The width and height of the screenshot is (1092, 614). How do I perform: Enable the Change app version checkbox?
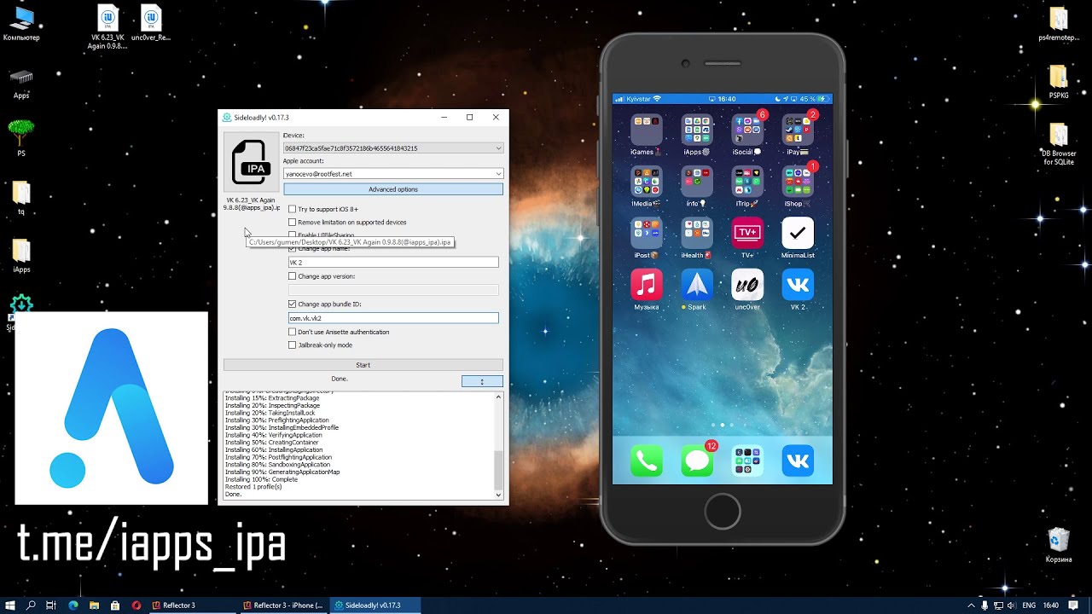292,276
